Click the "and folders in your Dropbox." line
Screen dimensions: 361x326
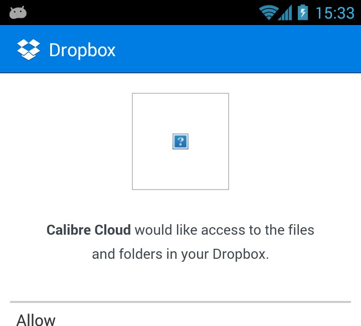click(180, 254)
